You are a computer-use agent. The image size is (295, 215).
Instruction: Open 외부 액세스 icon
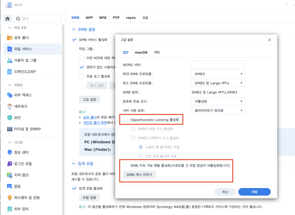tap(10, 95)
